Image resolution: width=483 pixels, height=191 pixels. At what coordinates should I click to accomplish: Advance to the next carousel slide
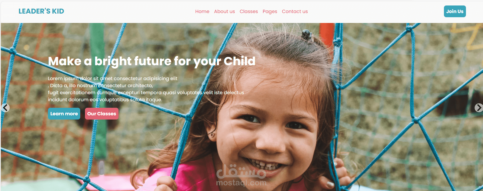pos(479,108)
